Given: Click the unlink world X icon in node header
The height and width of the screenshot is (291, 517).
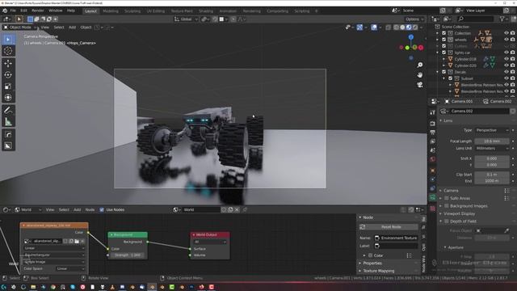Looking at the screenshot, I should [237, 209].
